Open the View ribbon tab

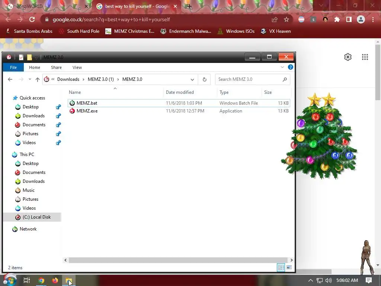pyautogui.click(x=77, y=67)
